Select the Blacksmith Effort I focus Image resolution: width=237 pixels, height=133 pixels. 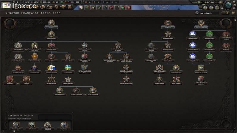tap(209, 35)
